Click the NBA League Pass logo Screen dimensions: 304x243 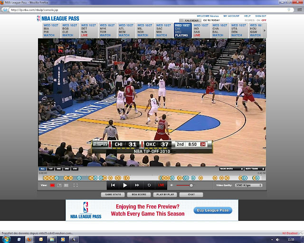[x=58, y=19]
